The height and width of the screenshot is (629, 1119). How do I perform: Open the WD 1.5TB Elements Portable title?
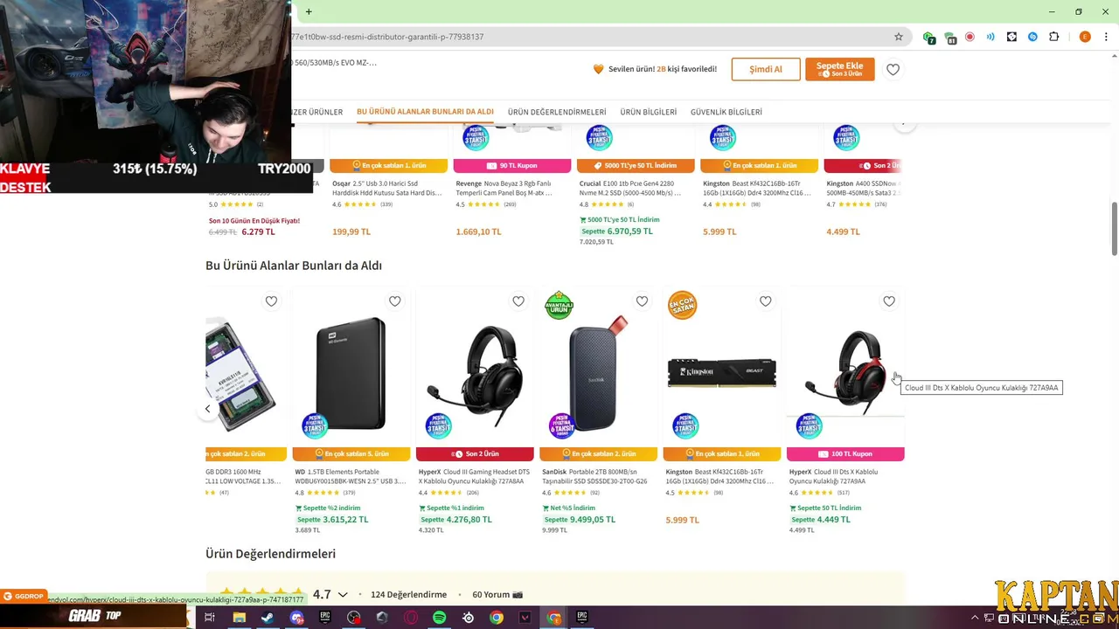(351, 476)
